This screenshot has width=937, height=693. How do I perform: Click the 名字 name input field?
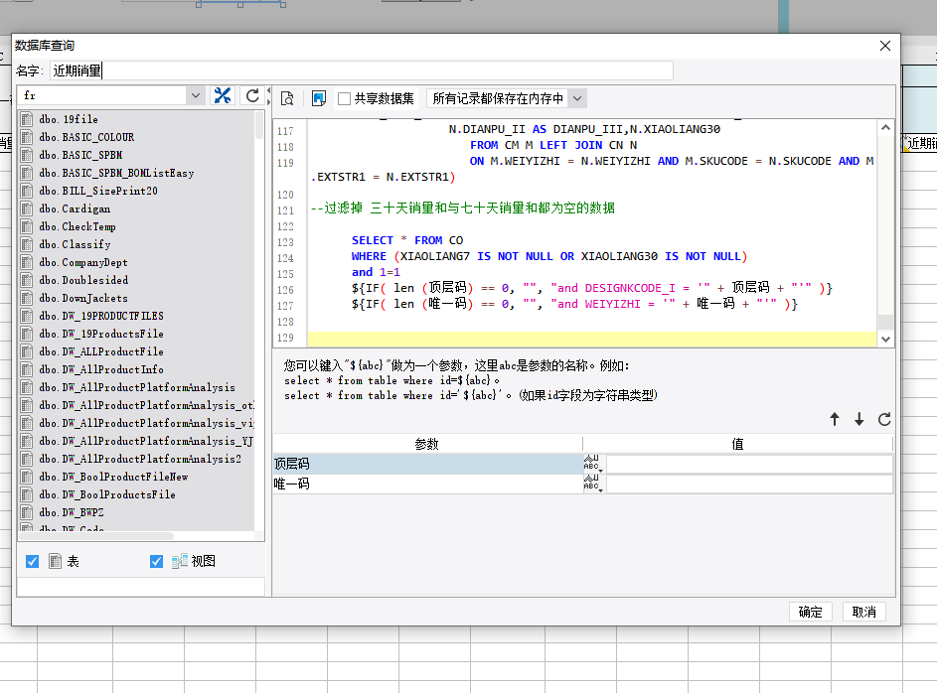pos(362,70)
